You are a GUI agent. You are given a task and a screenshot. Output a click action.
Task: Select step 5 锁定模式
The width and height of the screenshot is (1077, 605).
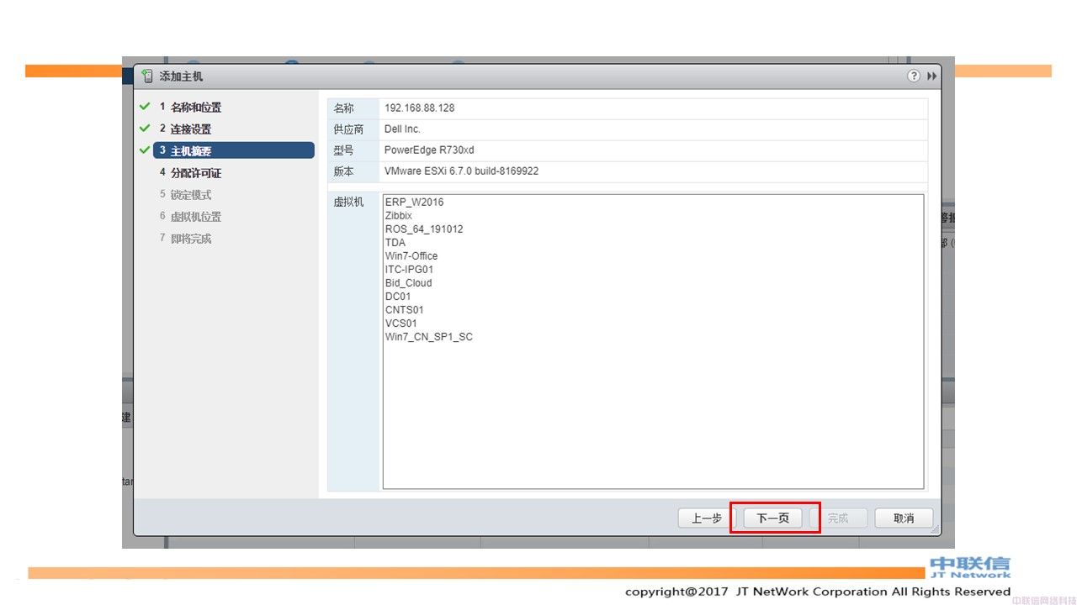coord(185,195)
